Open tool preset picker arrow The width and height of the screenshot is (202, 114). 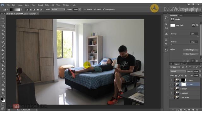[x=8, y=9]
